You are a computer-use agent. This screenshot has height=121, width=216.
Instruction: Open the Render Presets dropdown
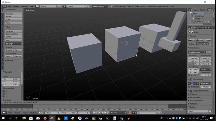197,52
